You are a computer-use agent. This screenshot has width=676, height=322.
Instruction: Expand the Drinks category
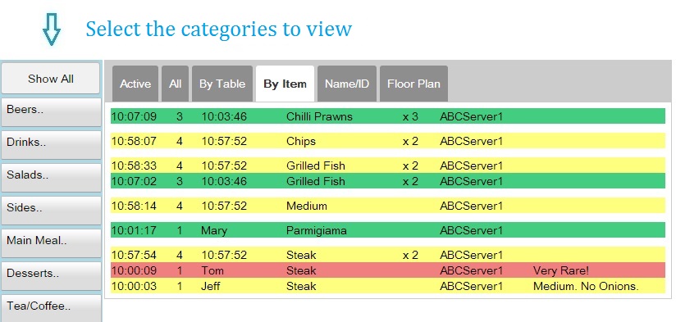(51, 145)
